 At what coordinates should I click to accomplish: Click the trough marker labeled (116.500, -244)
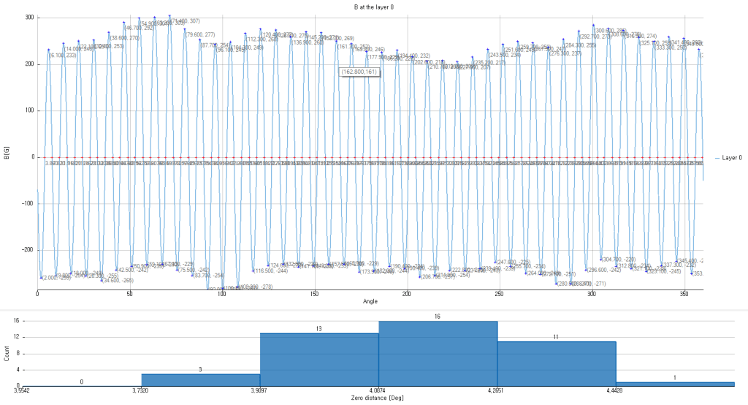[253, 270]
